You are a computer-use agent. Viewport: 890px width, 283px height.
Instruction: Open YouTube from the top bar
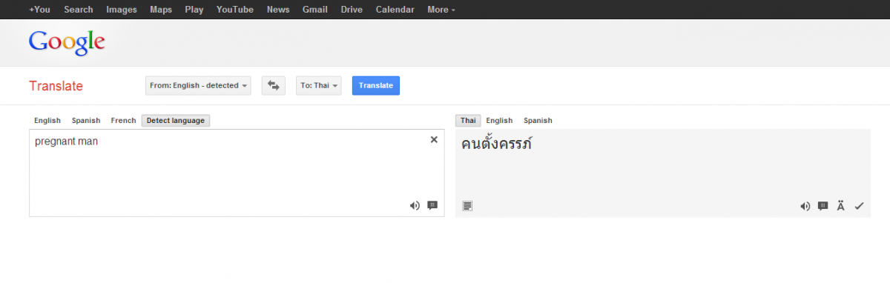235,10
